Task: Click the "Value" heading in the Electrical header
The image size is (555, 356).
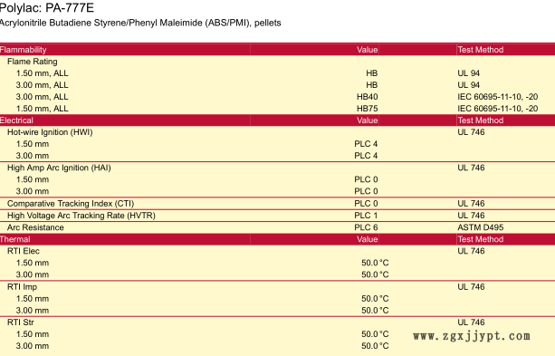Action: [367, 120]
